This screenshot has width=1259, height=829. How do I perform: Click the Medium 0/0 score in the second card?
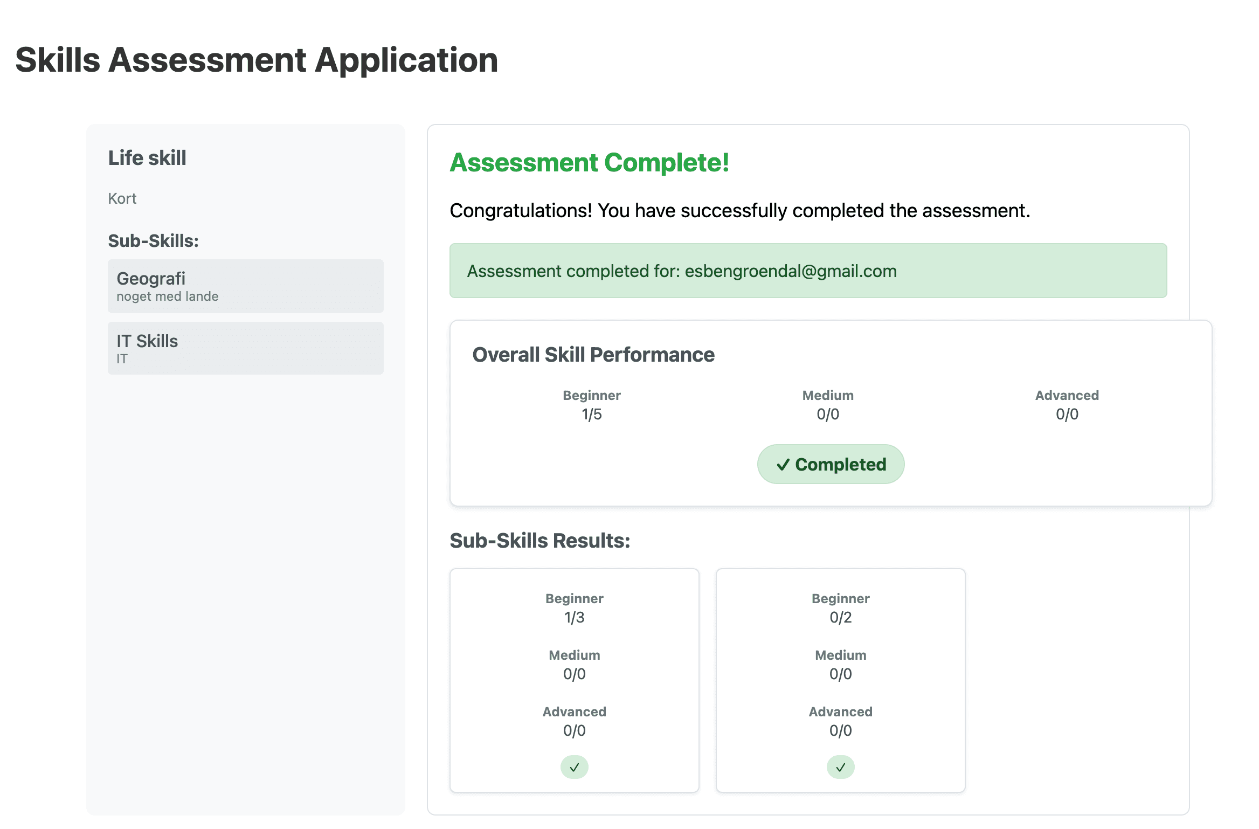point(840,673)
